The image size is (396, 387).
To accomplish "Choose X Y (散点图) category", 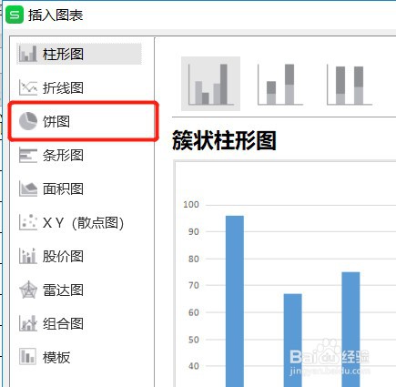I will pos(83,223).
